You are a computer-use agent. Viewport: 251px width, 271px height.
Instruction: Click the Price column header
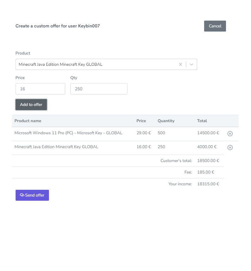[x=141, y=121]
